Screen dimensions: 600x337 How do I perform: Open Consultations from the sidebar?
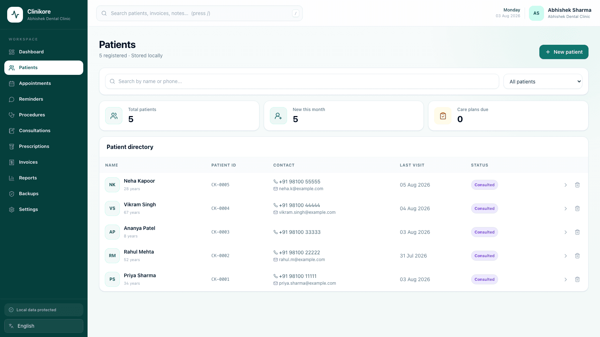pyautogui.click(x=44, y=131)
